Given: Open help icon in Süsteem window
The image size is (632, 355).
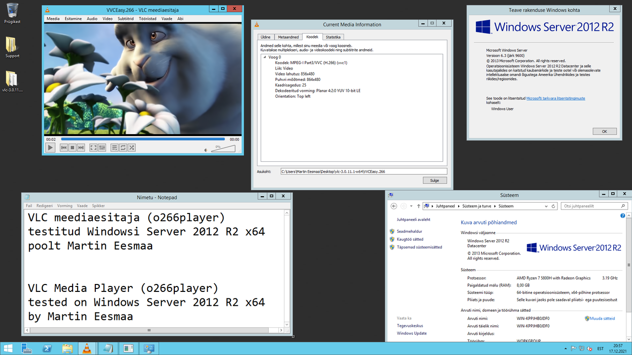Looking at the screenshot, I should (623, 216).
